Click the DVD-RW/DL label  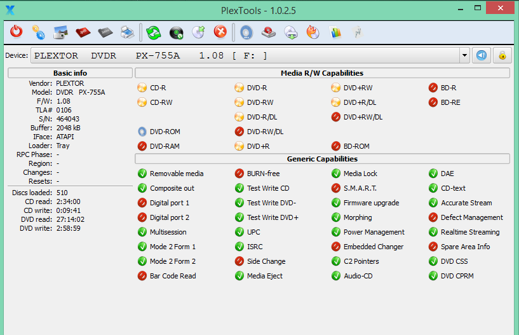(265, 132)
